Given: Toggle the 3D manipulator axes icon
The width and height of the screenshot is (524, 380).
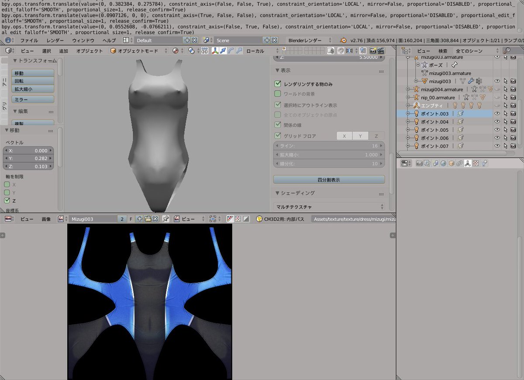Looking at the screenshot, I should (x=215, y=51).
